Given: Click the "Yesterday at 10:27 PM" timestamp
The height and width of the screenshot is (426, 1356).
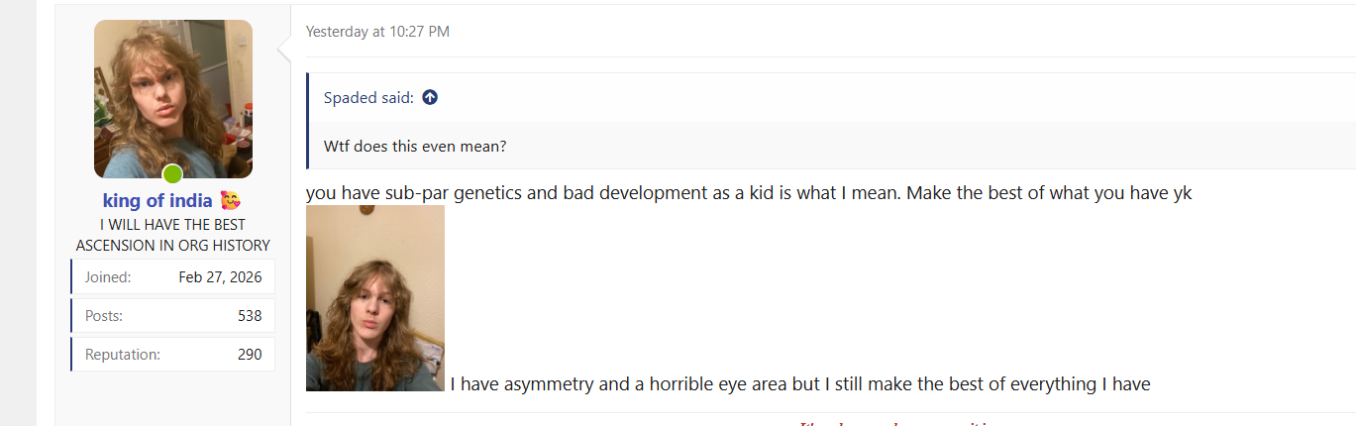Looking at the screenshot, I should [x=377, y=32].
